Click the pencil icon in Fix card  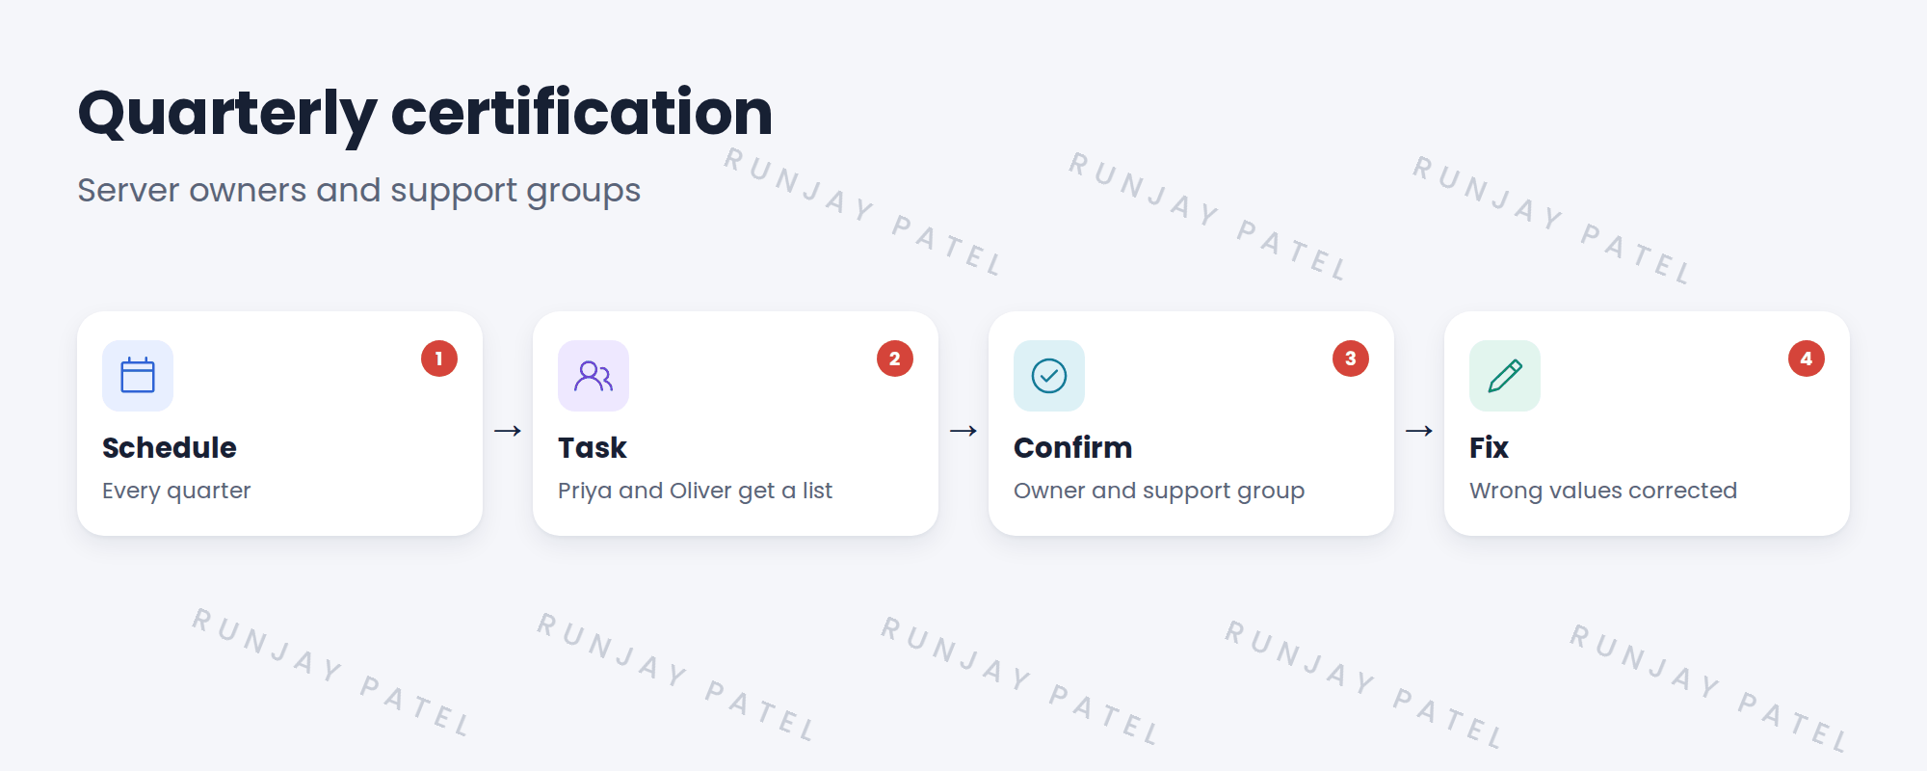1505,376
